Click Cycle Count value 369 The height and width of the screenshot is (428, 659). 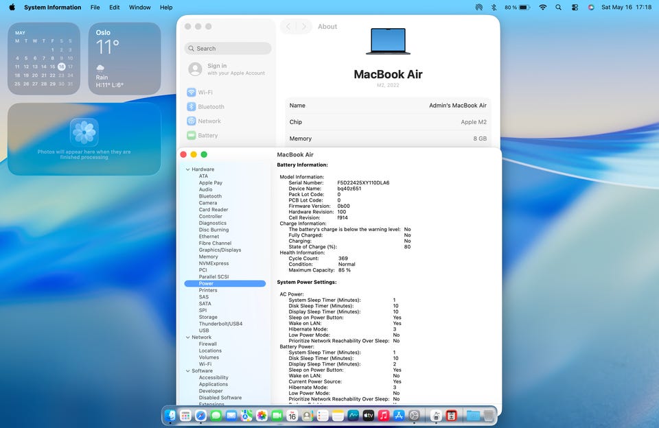(x=343, y=259)
